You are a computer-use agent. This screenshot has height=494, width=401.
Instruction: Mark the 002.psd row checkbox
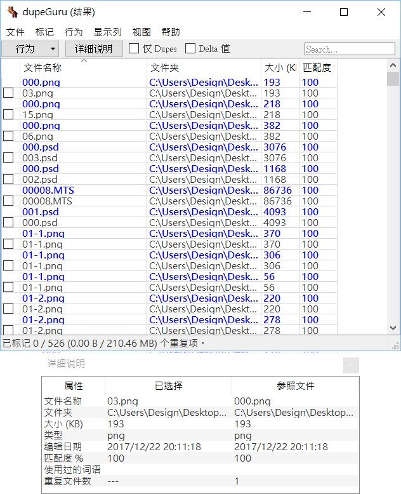pos(8,179)
